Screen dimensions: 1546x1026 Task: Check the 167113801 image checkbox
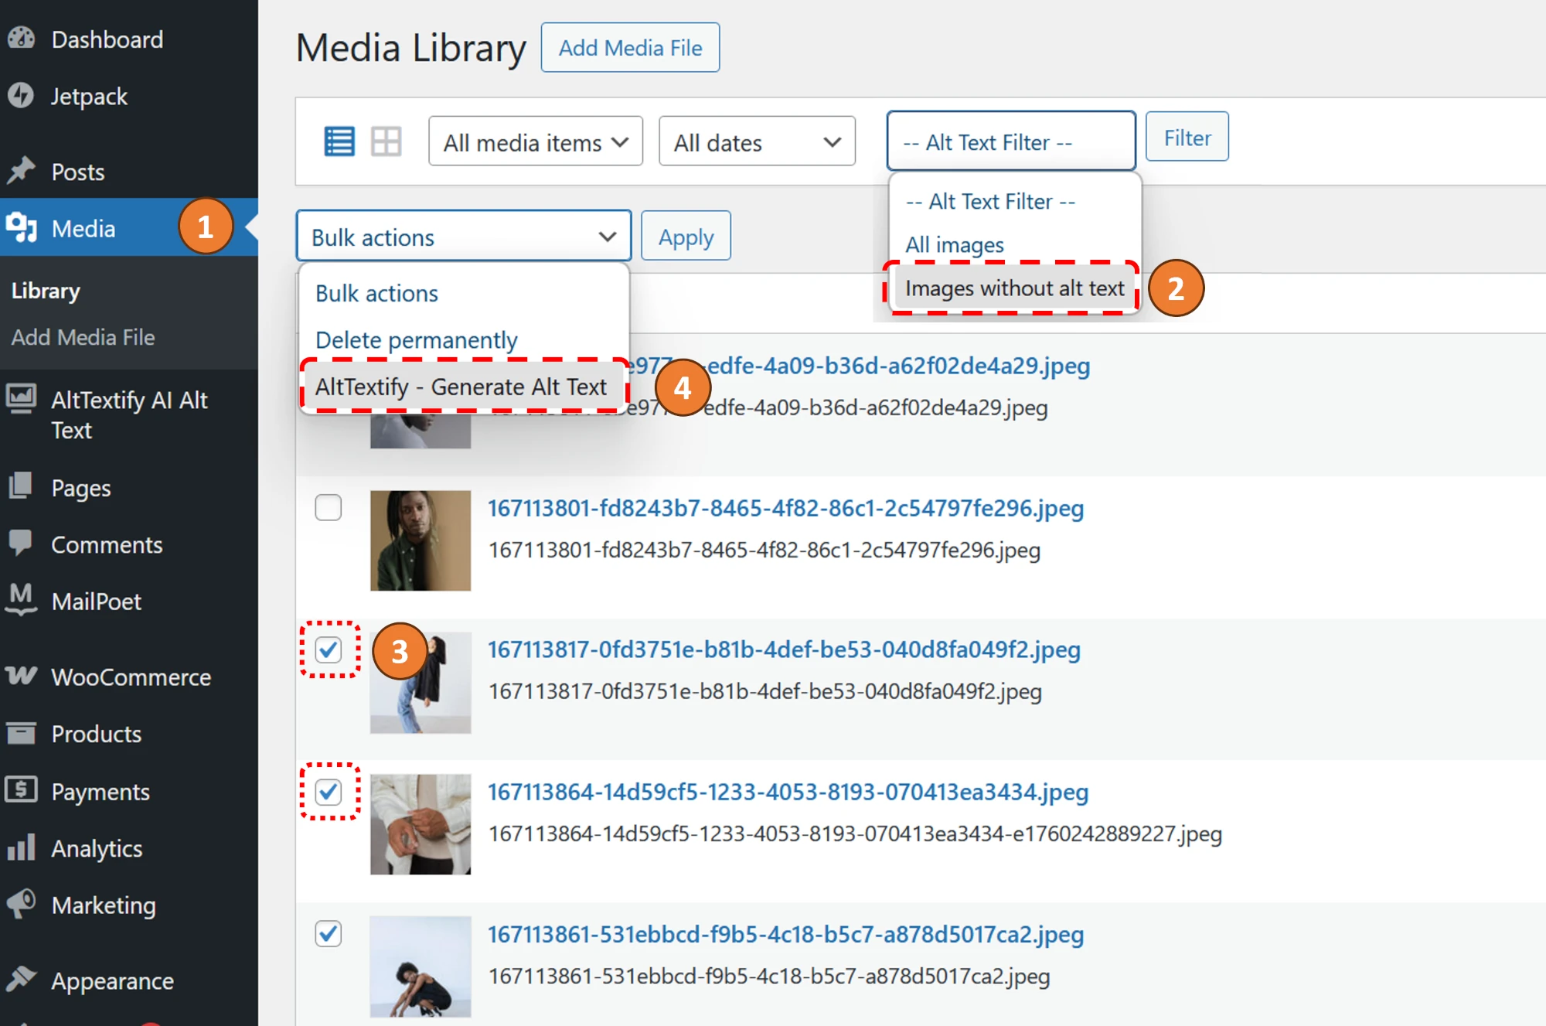[329, 507]
